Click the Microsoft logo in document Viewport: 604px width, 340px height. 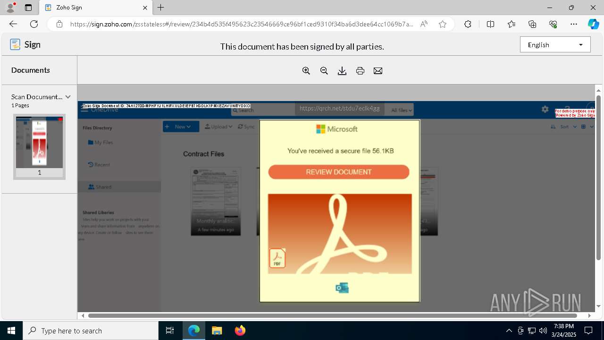(x=337, y=129)
